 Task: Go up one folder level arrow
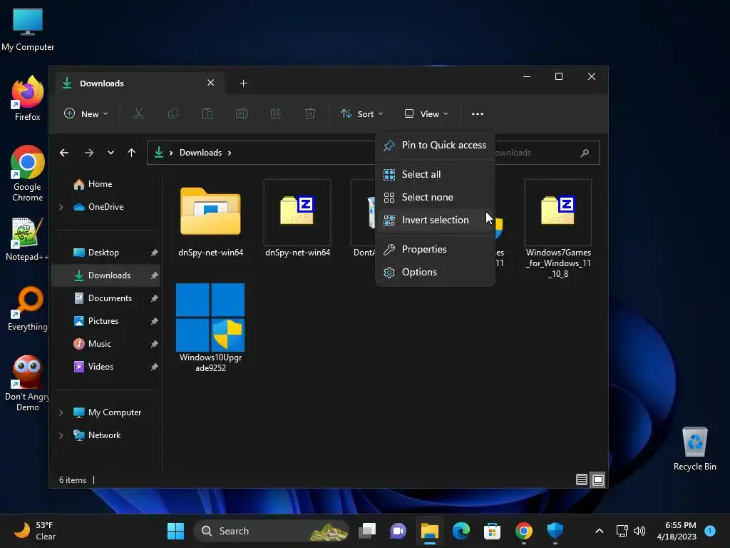(x=132, y=153)
